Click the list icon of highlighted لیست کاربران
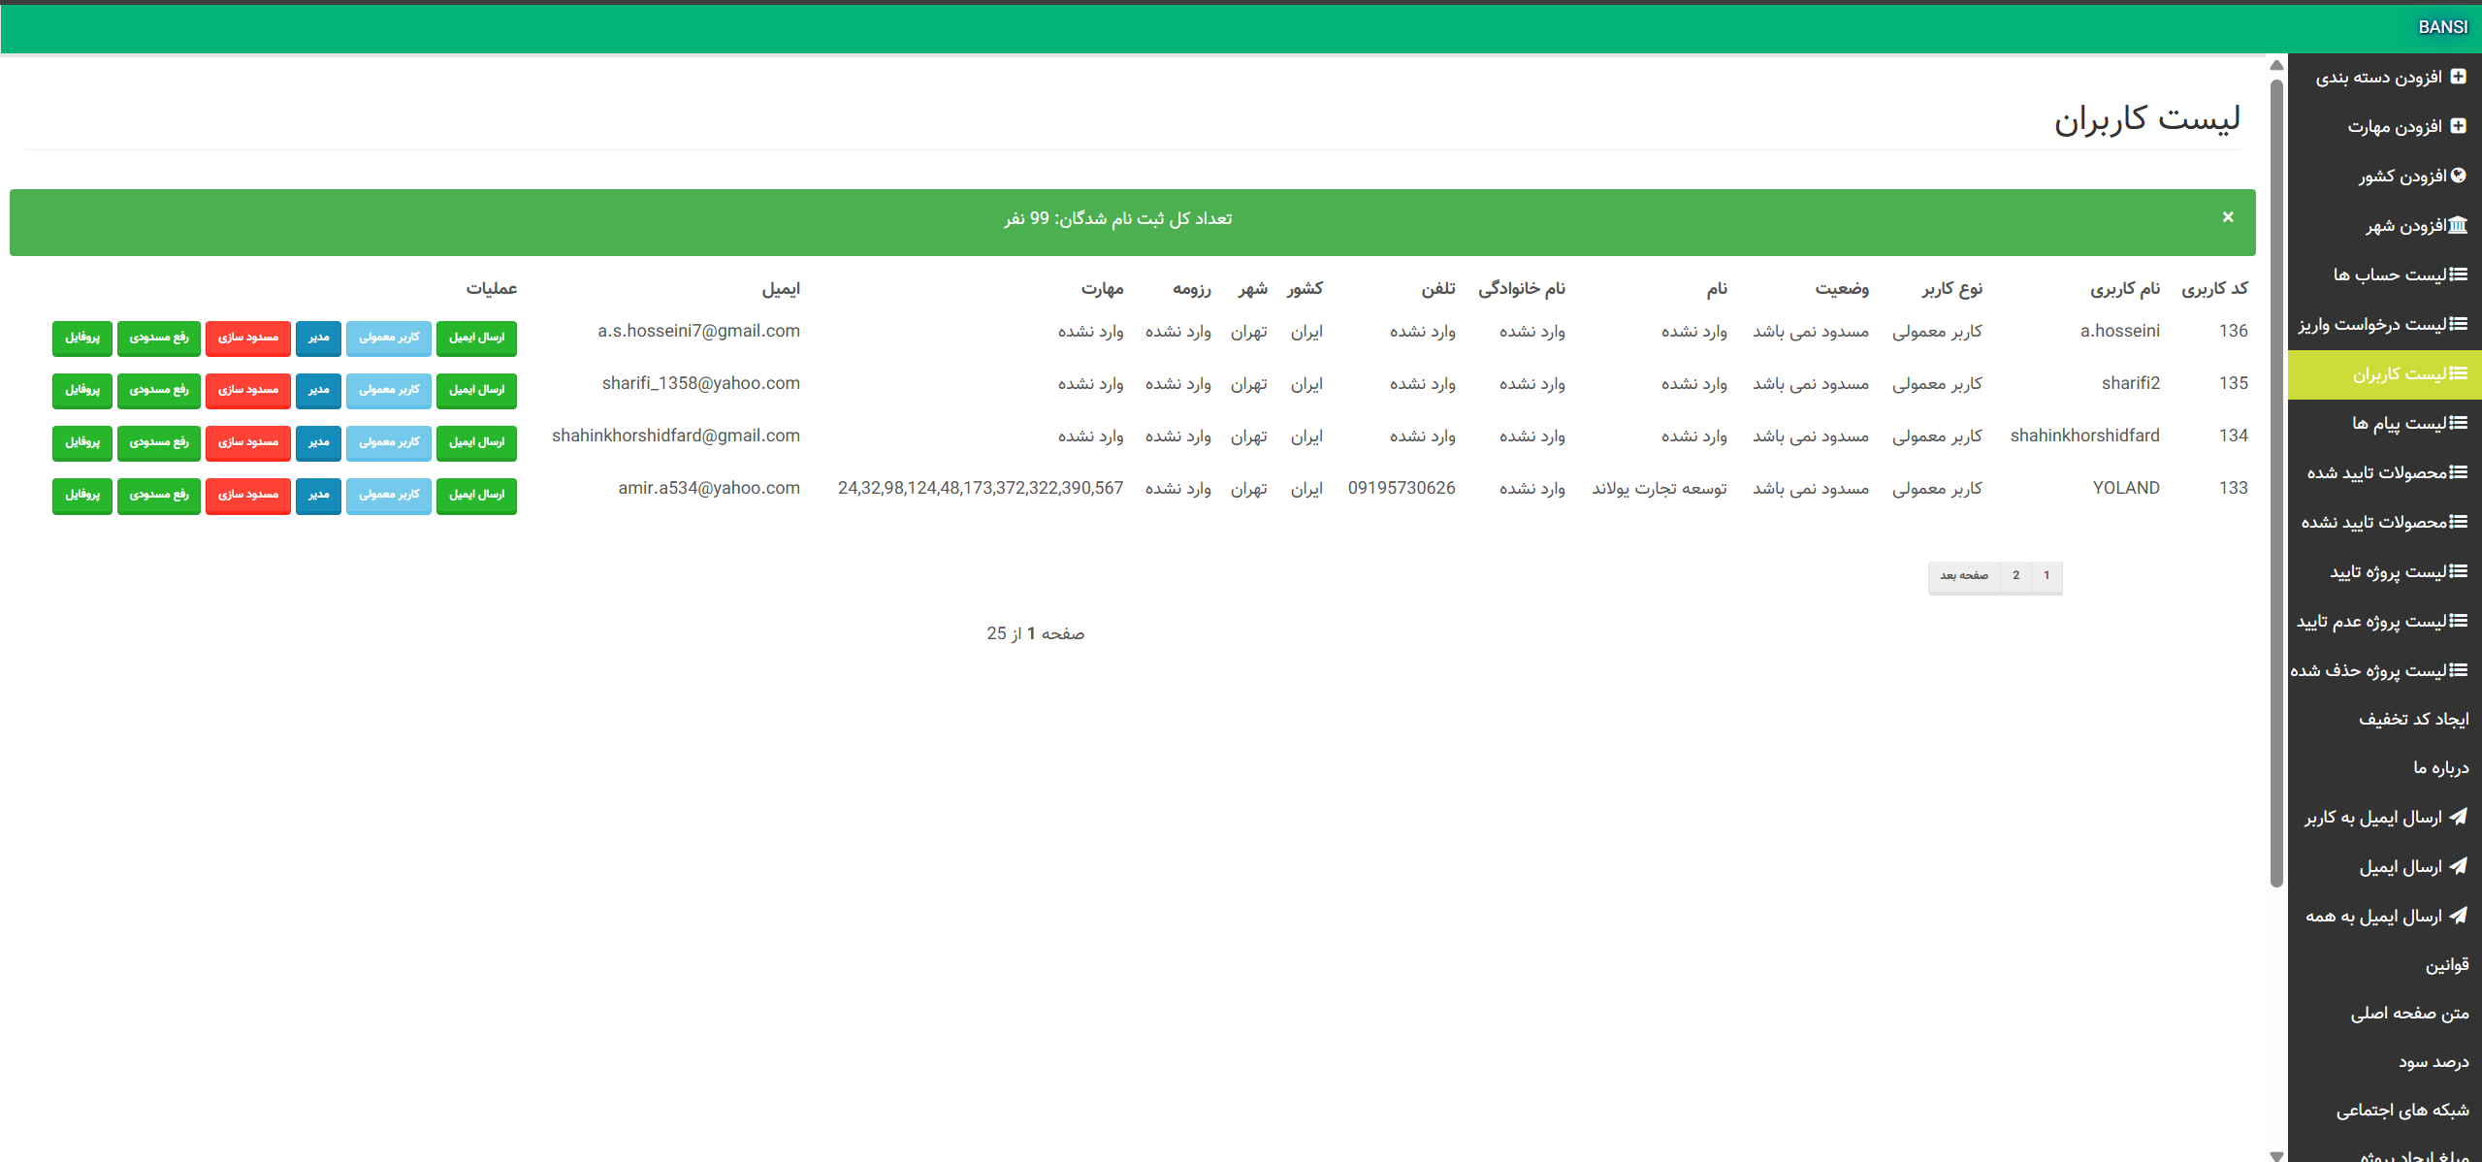The width and height of the screenshot is (2482, 1162). point(2458,373)
